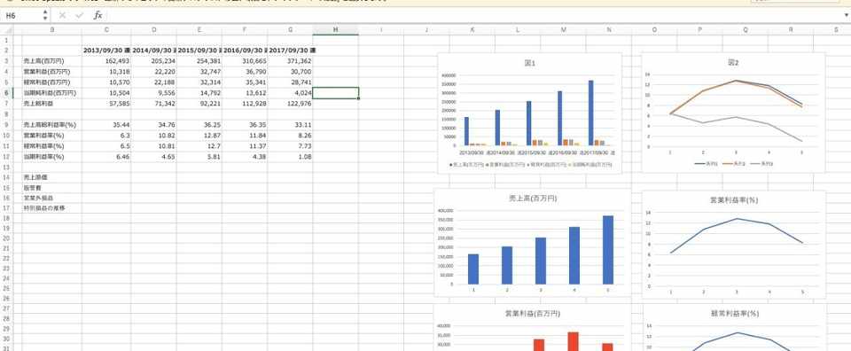The height and width of the screenshot is (351, 851).
Task: Select column Q header
Action: point(746,30)
